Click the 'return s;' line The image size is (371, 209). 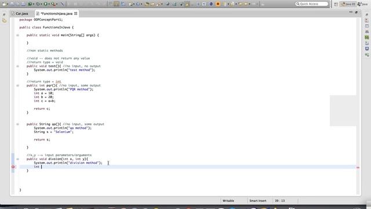click(42, 140)
